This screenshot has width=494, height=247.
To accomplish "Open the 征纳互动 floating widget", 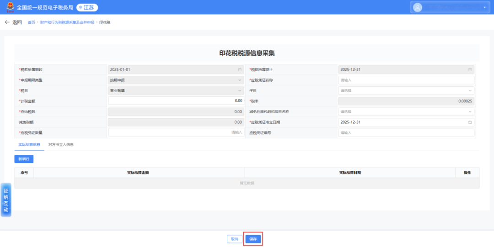I will pos(6,200).
